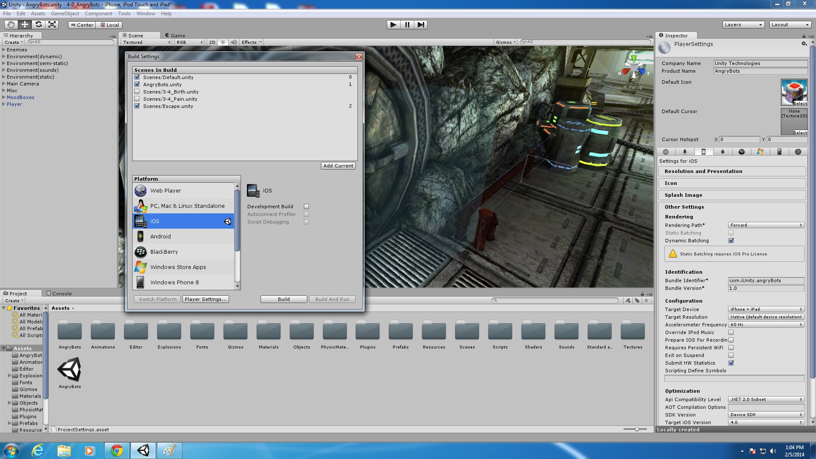
Task: Select the Scale transform tool
Action: tap(52, 25)
